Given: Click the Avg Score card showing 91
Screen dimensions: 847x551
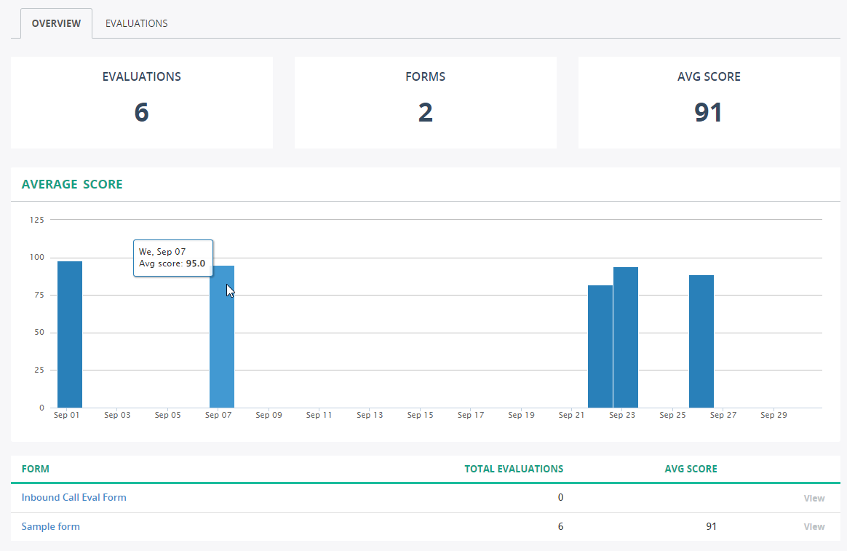Looking at the screenshot, I should [709, 103].
